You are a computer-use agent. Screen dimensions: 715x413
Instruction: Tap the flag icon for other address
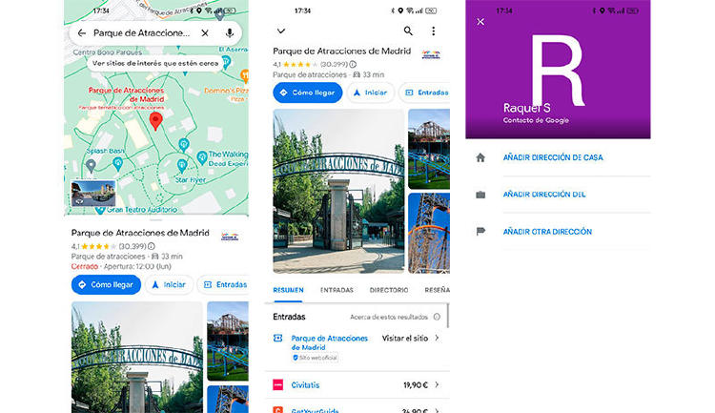480,232
